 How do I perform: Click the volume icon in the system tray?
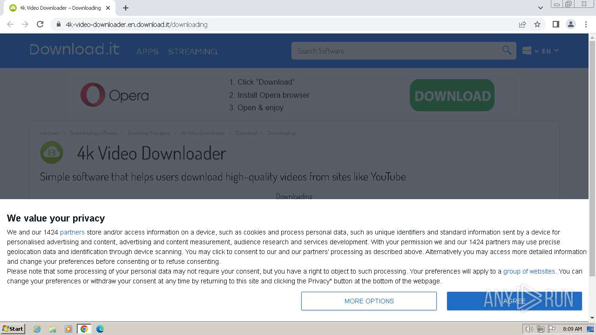tap(529, 329)
